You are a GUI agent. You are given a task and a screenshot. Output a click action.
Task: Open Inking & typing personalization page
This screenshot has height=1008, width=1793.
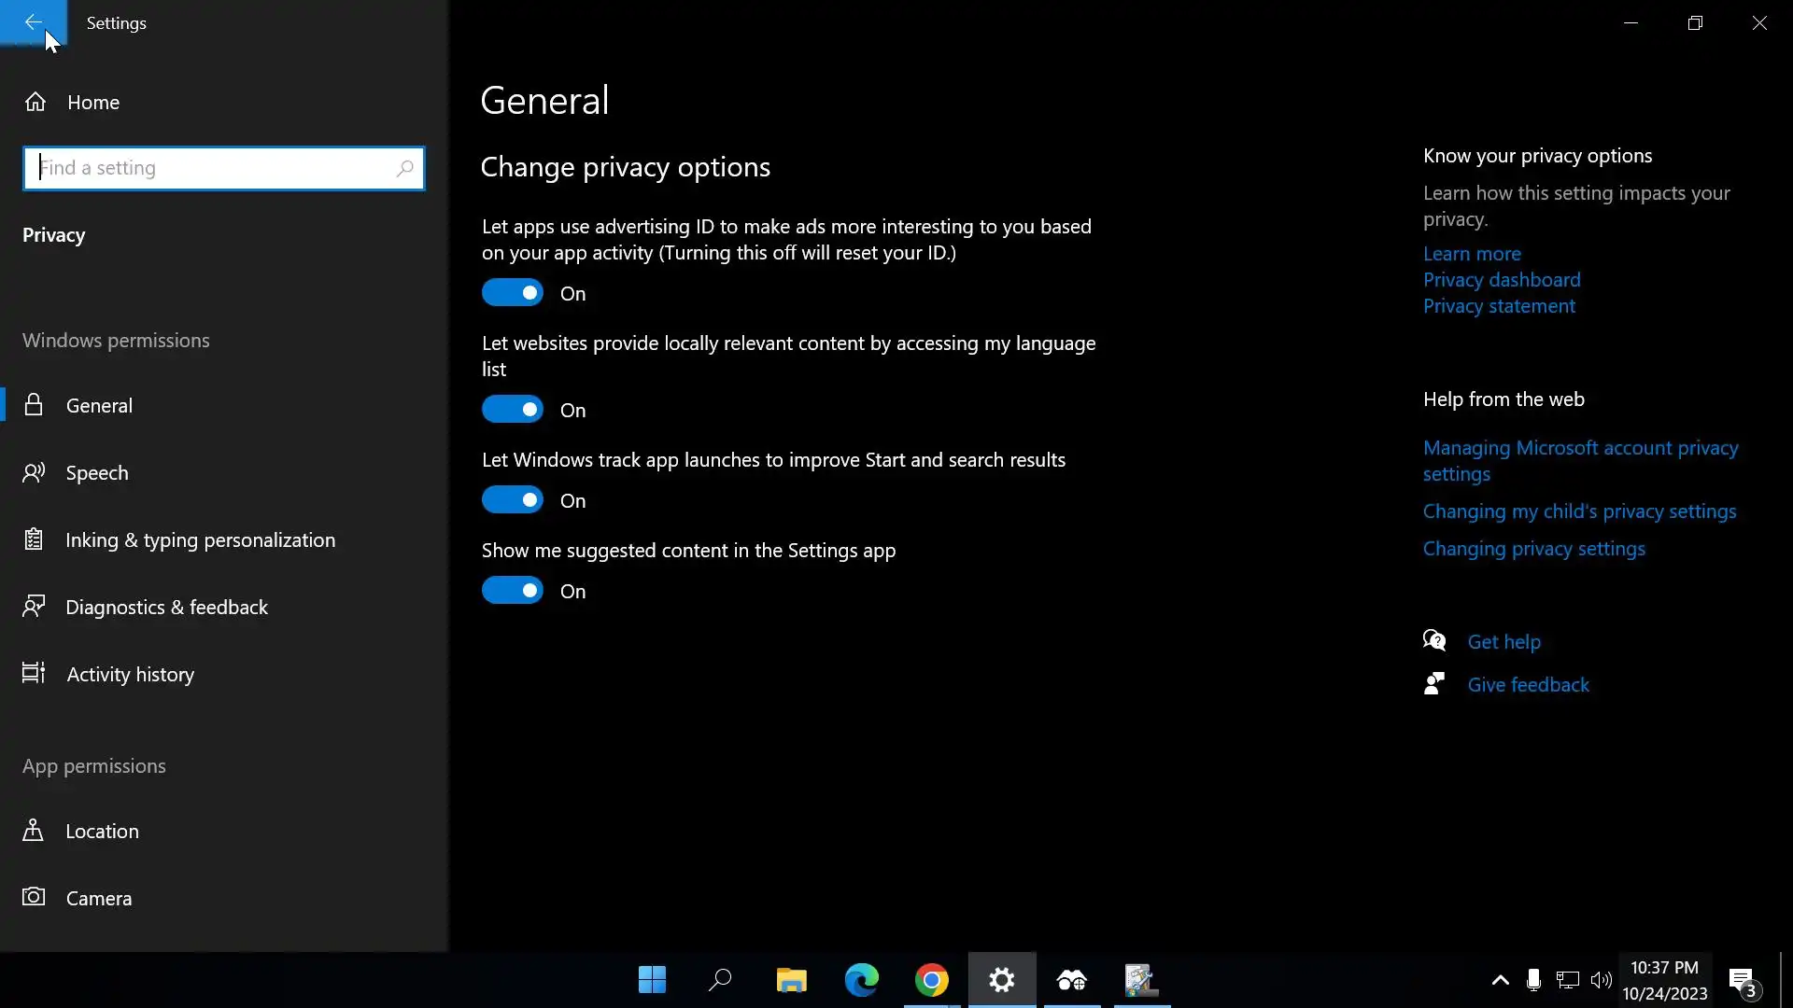pyautogui.click(x=200, y=540)
